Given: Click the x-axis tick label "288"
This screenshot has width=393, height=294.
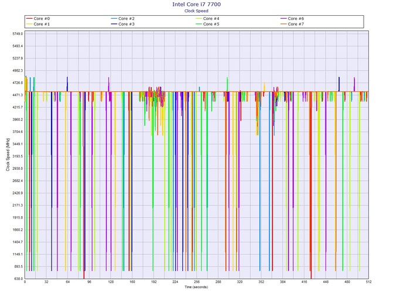Looking at the screenshot, I should (218, 282).
